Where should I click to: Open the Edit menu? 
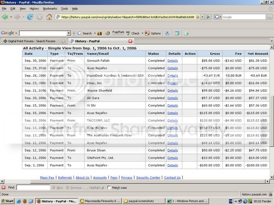(13, 9)
